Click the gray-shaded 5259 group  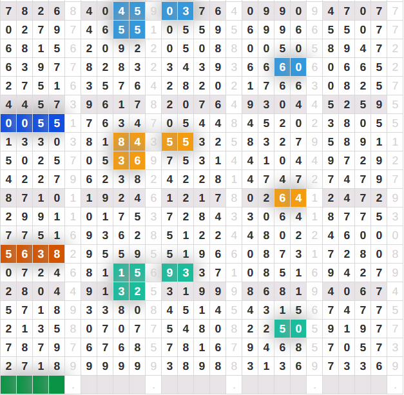(355, 104)
